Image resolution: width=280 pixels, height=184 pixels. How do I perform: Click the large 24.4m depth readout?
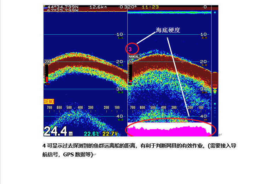click(58, 131)
